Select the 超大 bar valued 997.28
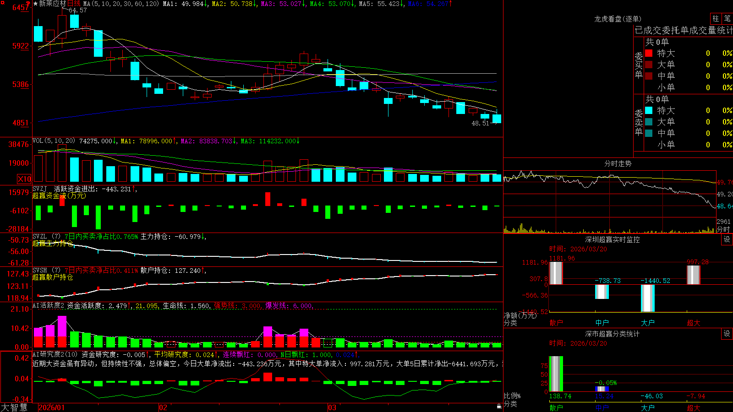This screenshot has width=733, height=412. point(693,275)
